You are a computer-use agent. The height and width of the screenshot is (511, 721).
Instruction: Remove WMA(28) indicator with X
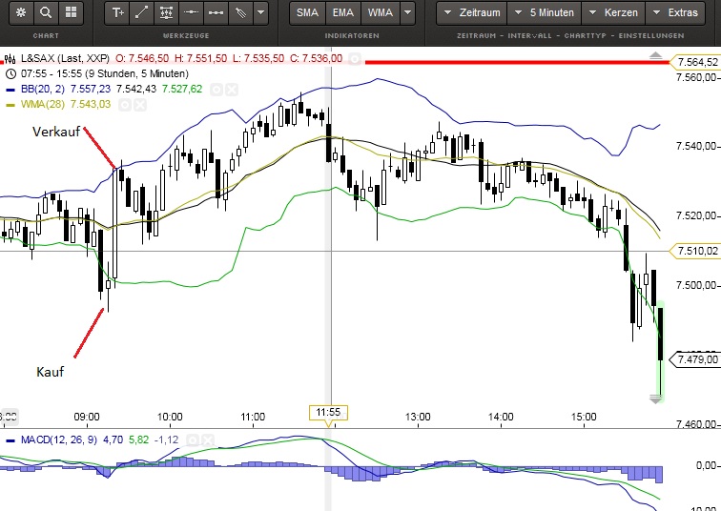pyautogui.click(x=140, y=105)
